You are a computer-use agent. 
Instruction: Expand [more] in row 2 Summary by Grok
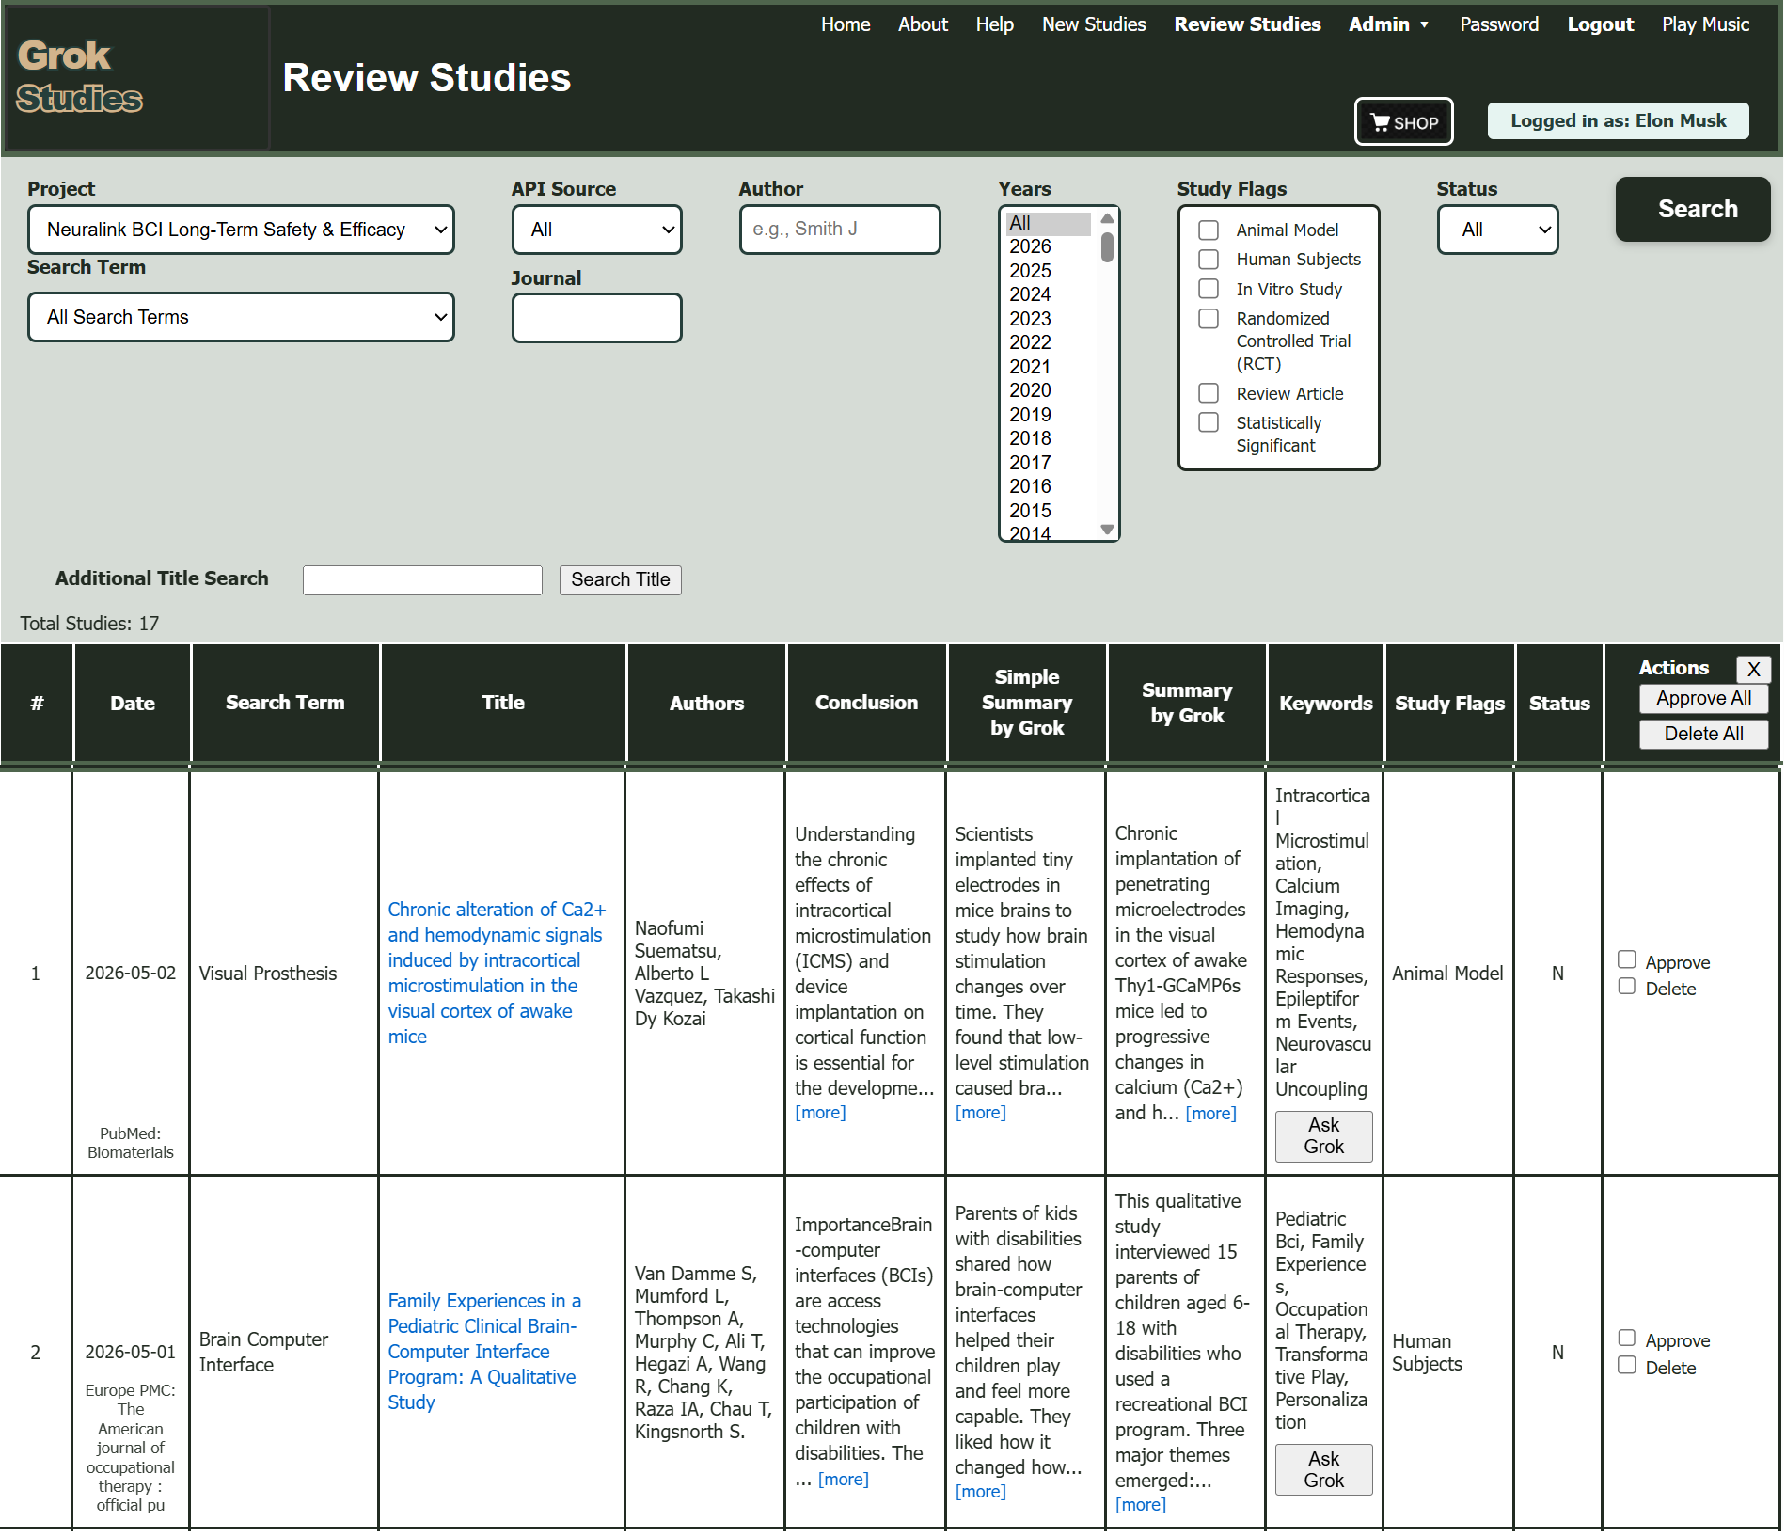point(1140,1505)
